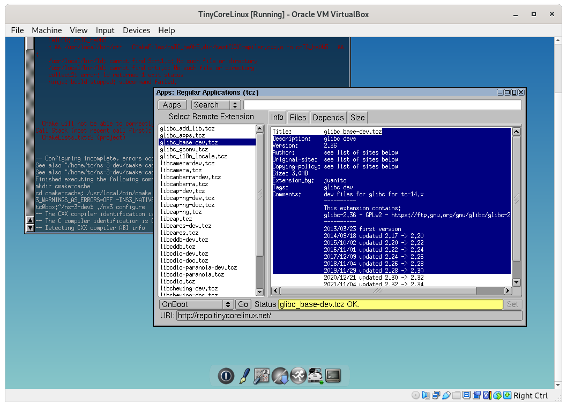
Task: Open the Editor pen icon in the dock
Action: (244, 375)
